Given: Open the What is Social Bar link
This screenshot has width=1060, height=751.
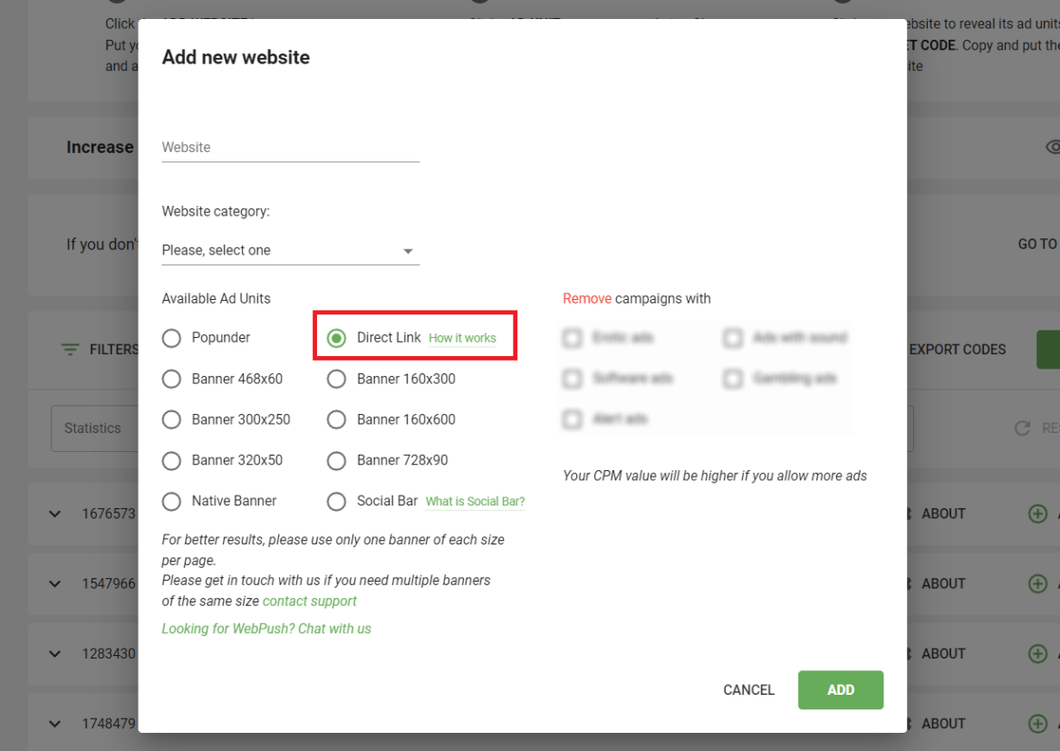Looking at the screenshot, I should click(x=475, y=501).
